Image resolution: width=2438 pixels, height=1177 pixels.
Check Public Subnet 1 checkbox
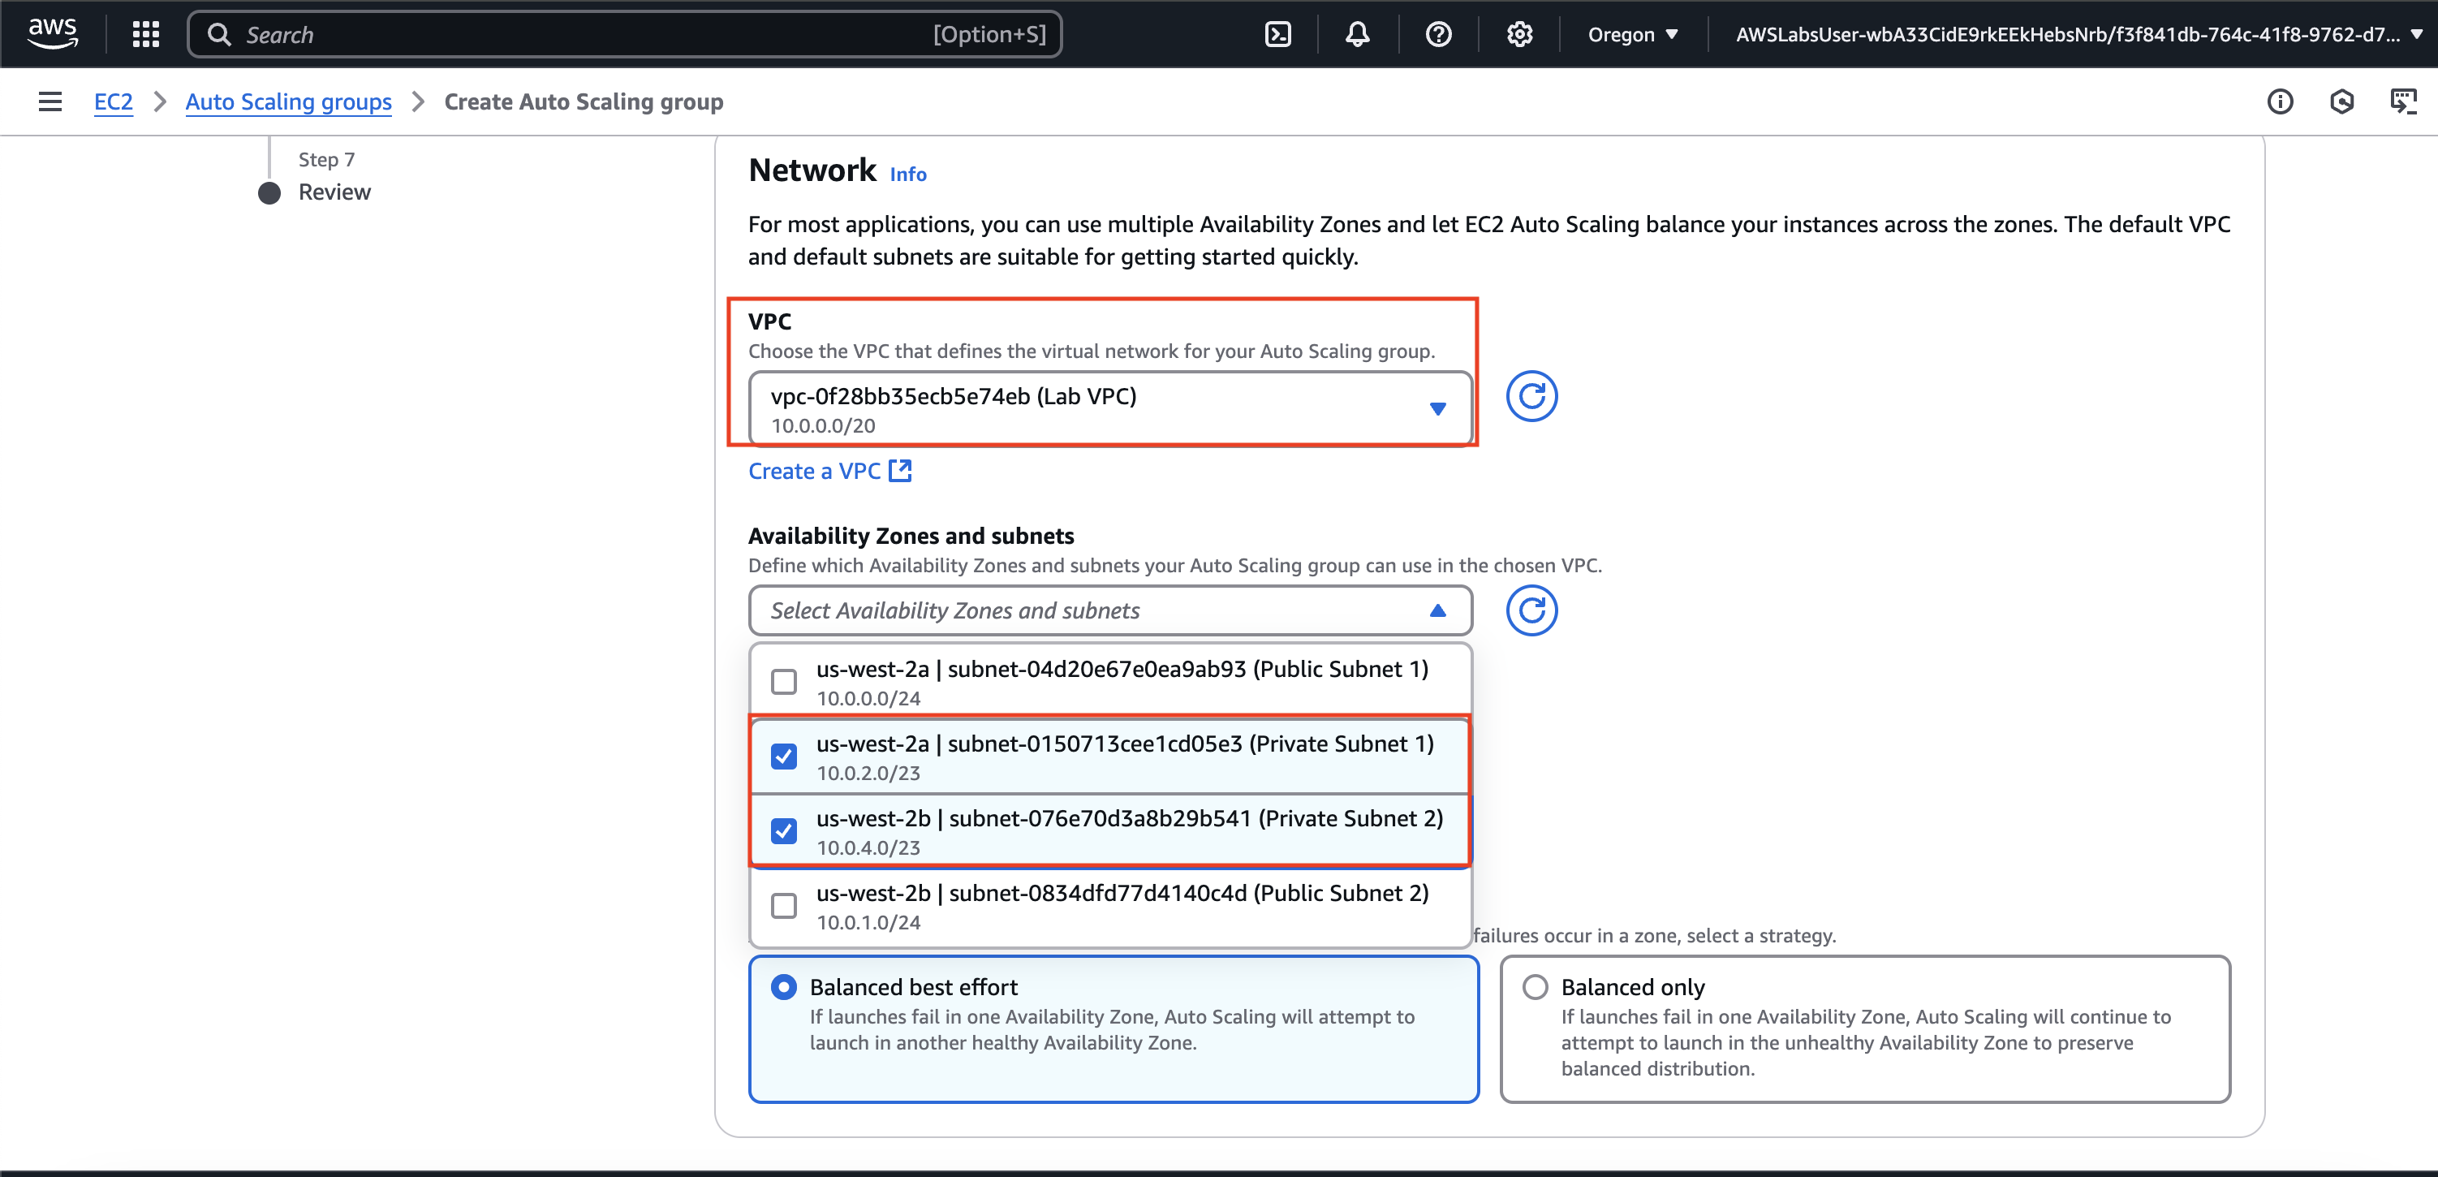[784, 682]
